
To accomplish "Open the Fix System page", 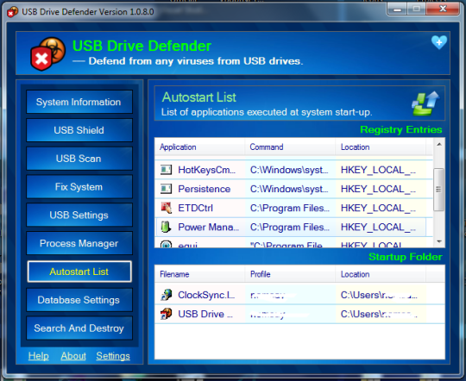I will click(x=79, y=187).
